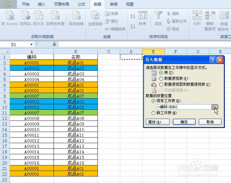Open 数据有效性 data validation
The image size is (231, 183).
click(224, 21)
